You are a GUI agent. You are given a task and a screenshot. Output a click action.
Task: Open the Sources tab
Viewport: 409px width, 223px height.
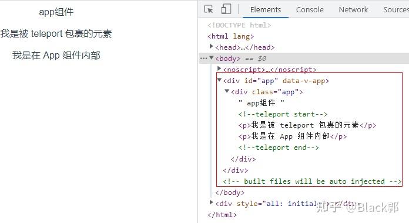396,9
